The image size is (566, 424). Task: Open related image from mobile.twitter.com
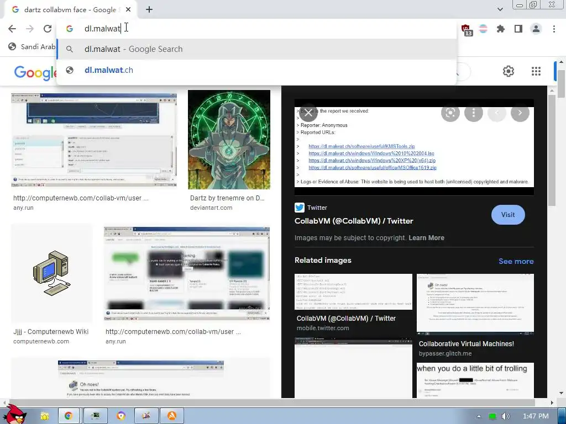[x=353, y=291]
